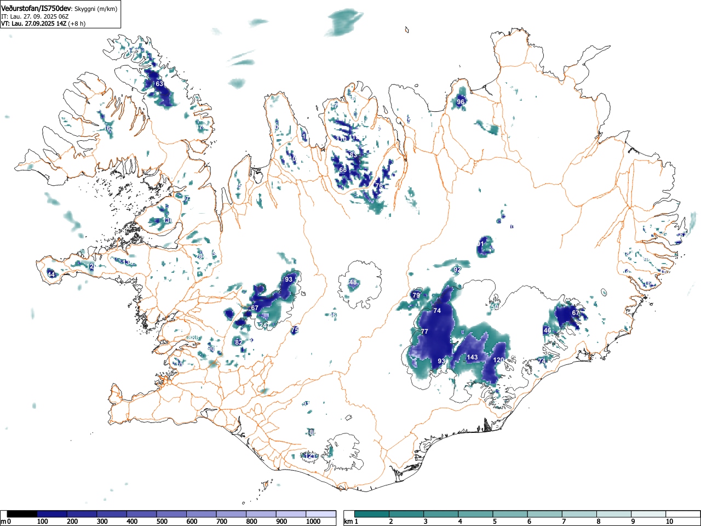Click the '44' value on the western peninsula
701x526 pixels.
pos(51,275)
